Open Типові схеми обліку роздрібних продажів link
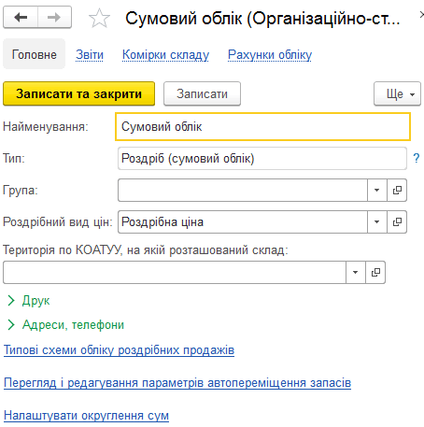 tap(119, 350)
